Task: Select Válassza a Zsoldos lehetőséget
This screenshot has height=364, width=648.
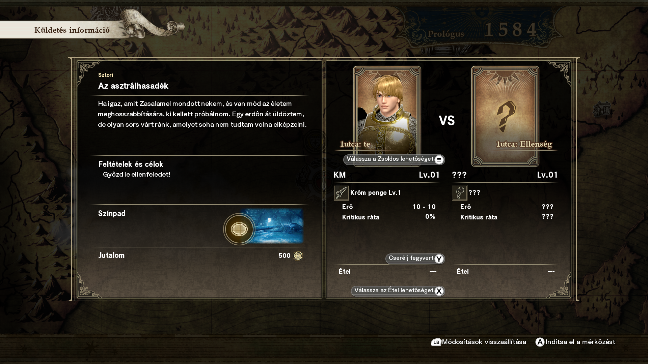Action: pos(394,159)
